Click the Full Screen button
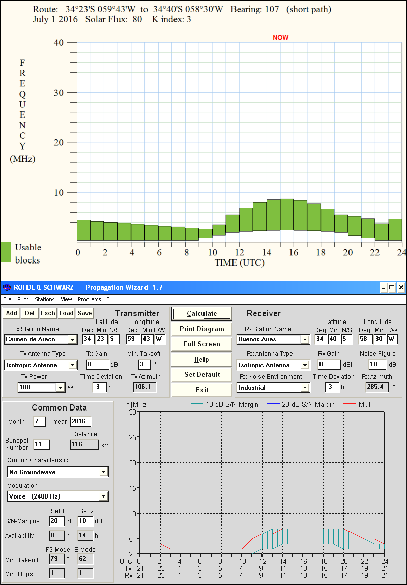The image size is (407, 585). pos(202,344)
